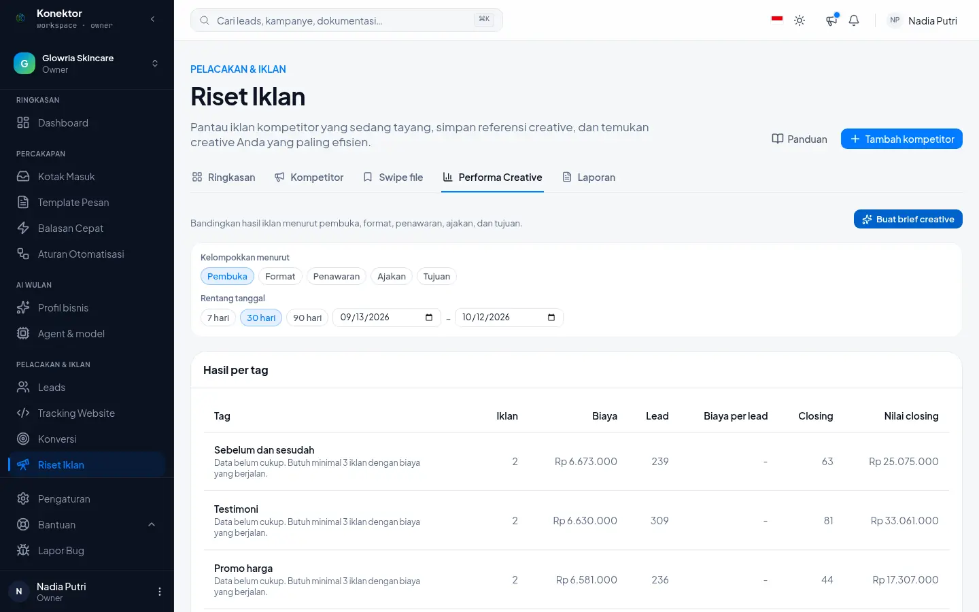This screenshot has width=979, height=612.
Task: Collapse the Bantuan section chevron
Action: [152, 525]
